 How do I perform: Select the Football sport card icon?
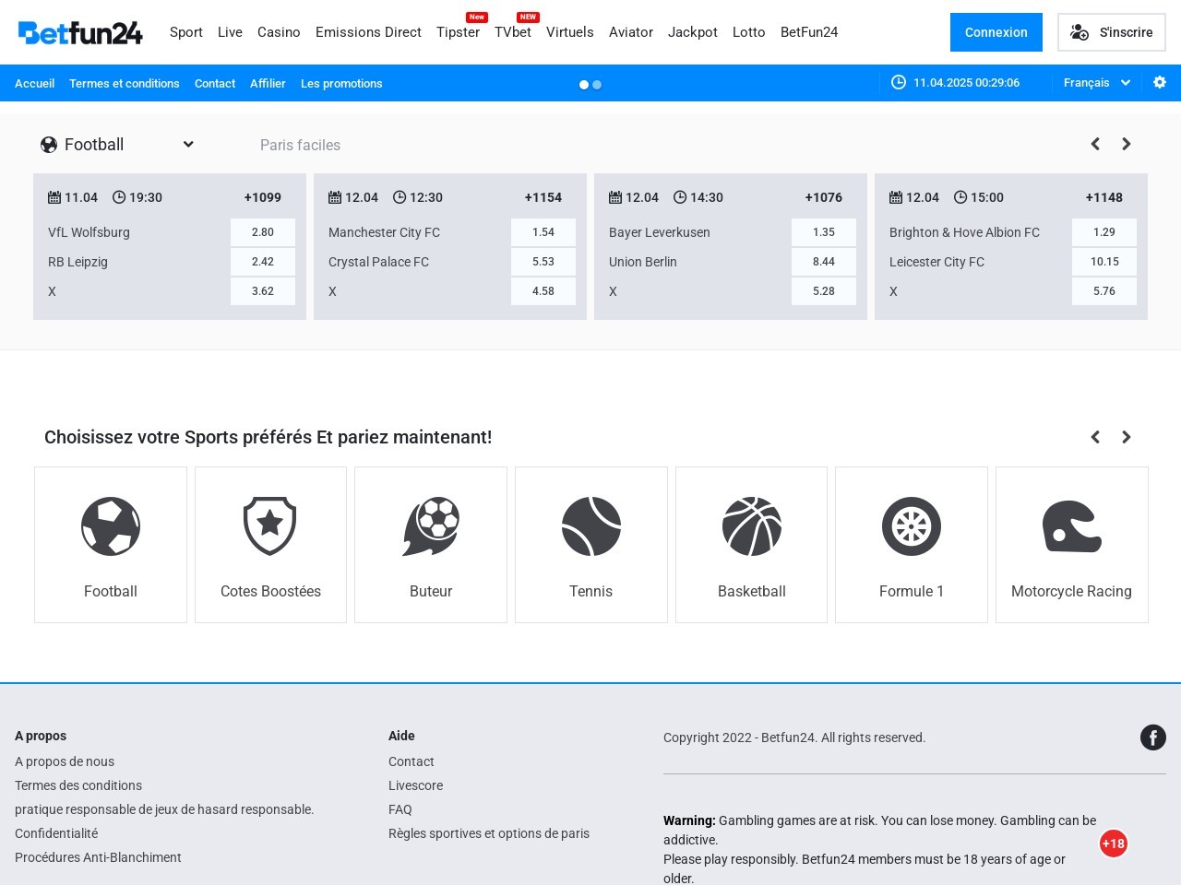[111, 526]
